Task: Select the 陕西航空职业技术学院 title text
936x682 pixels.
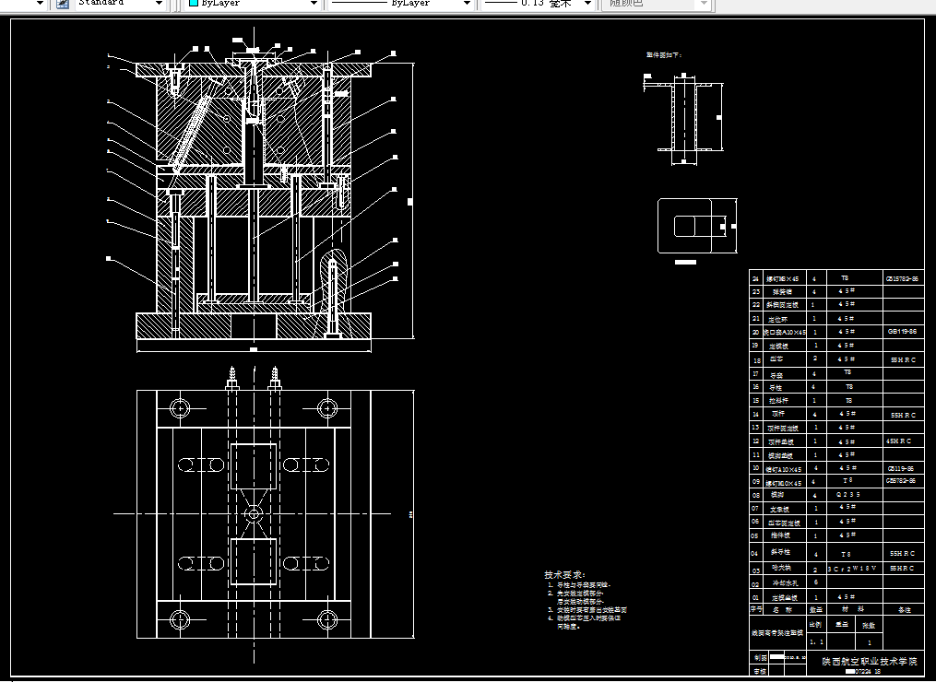Action: [869, 661]
